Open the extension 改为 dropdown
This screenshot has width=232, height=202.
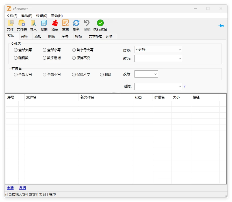click(x=146, y=74)
